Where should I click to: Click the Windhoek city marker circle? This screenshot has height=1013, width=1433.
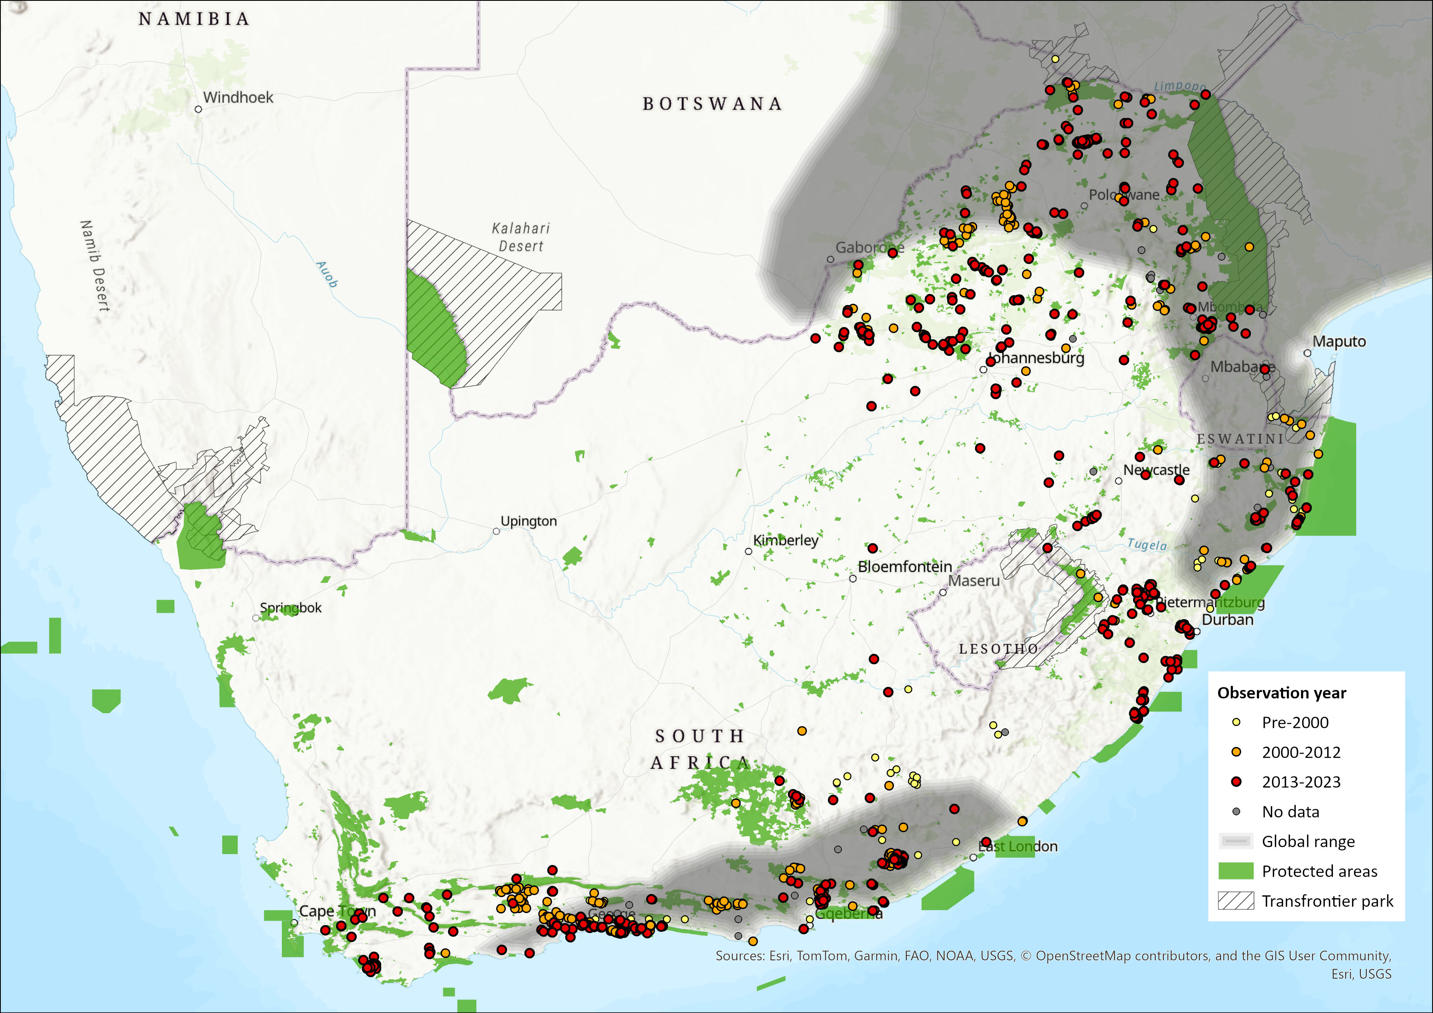(199, 109)
